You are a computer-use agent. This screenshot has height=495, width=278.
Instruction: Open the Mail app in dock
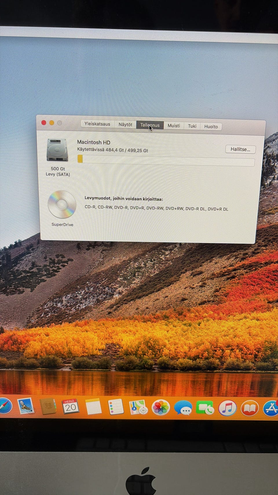point(26,406)
